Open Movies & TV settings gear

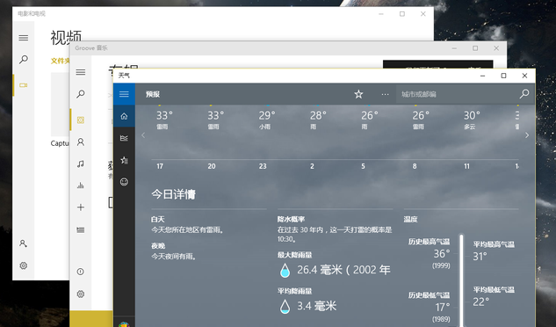24,265
